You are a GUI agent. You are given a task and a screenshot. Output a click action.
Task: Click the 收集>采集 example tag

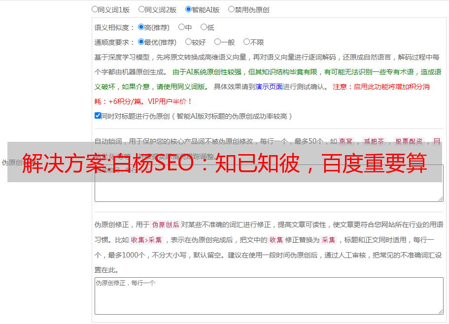pos(146,240)
